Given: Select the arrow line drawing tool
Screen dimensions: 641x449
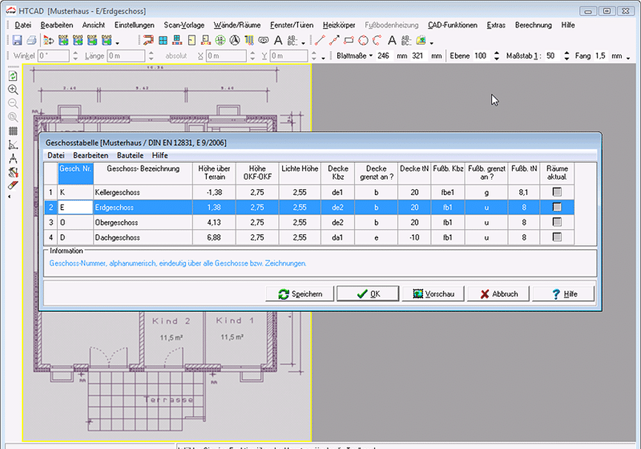Looking at the screenshot, I should [x=335, y=40].
